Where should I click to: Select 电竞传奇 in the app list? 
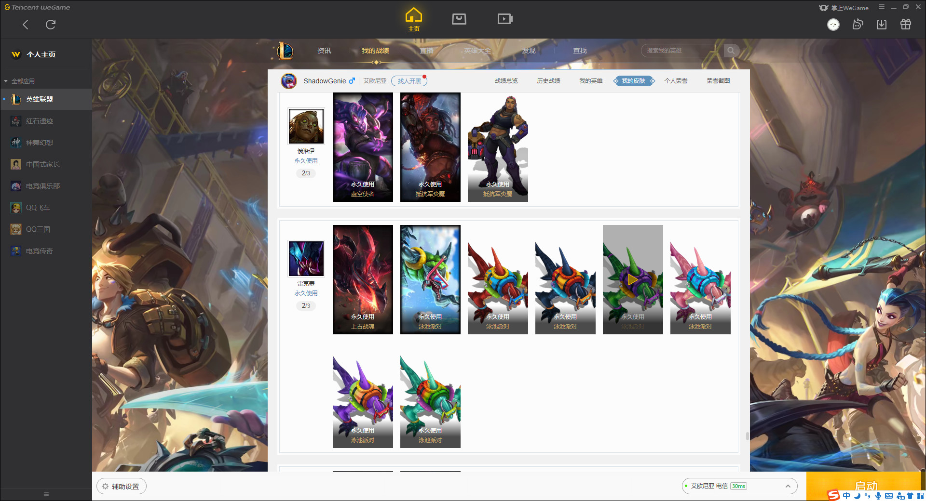pyautogui.click(x=46, y=251)
